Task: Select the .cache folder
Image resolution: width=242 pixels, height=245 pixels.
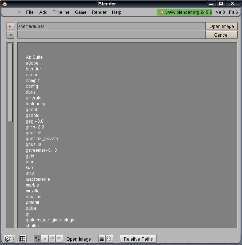Action: (32, 74)
